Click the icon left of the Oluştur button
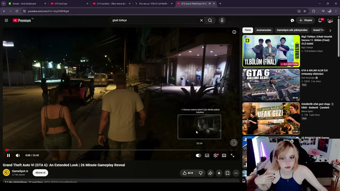 pos(292,20)
